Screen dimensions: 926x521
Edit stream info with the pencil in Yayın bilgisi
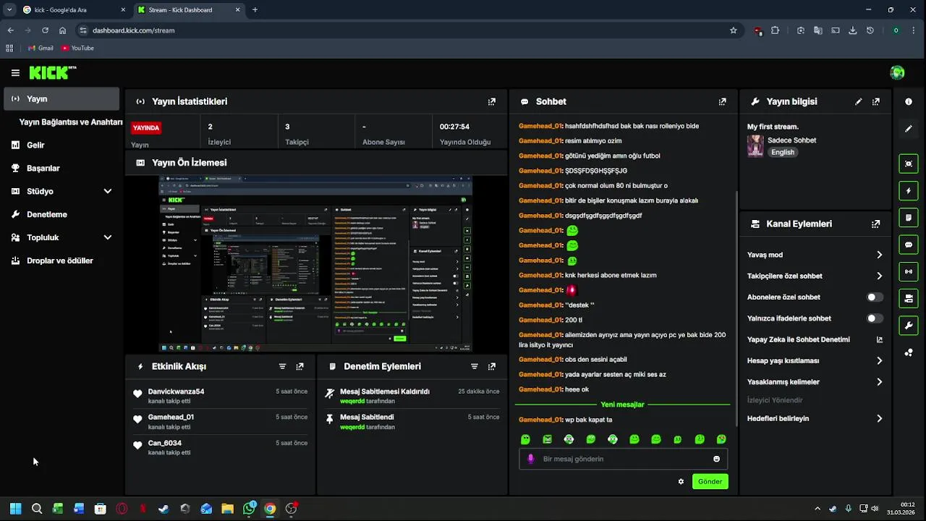click(859, 102)
